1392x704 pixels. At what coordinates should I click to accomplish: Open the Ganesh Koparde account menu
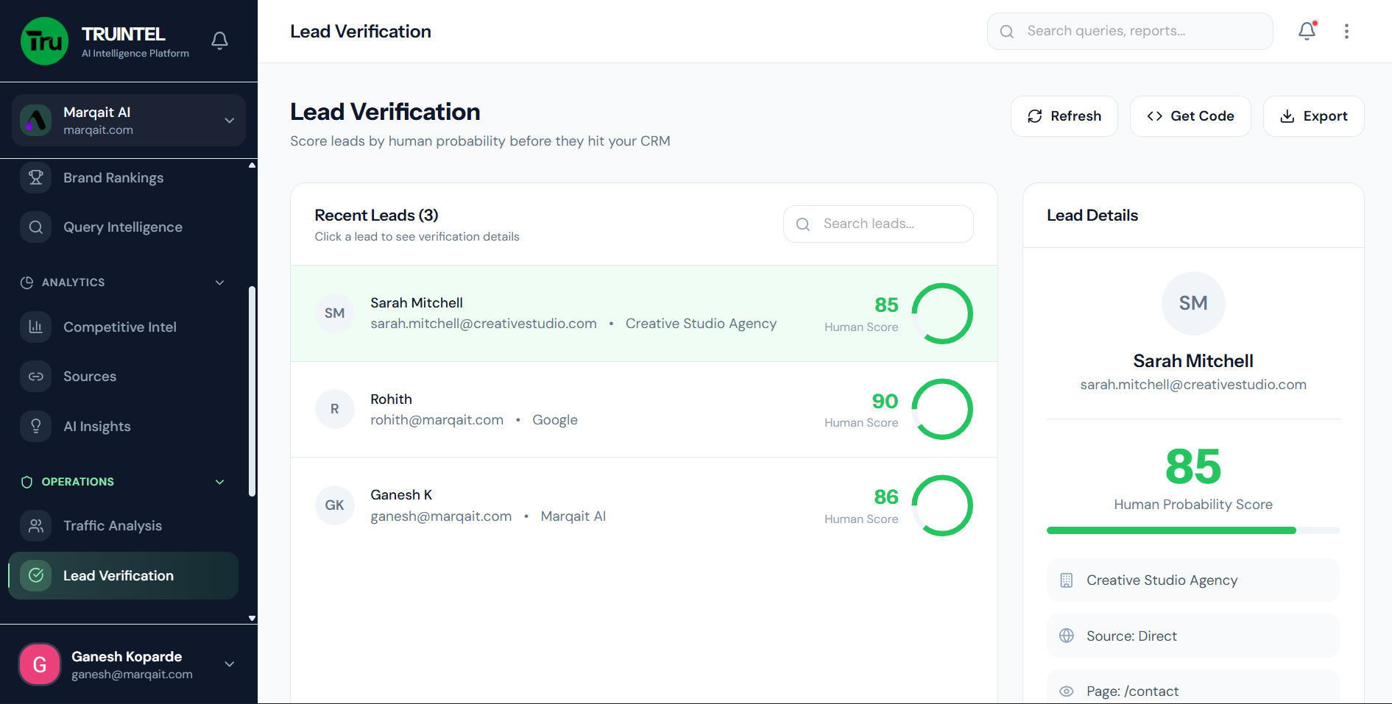tap(229, 664)
